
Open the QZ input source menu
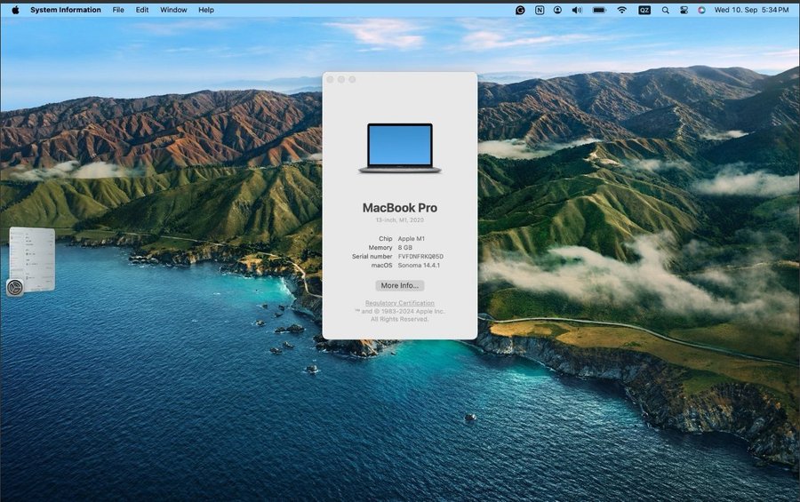644,10
